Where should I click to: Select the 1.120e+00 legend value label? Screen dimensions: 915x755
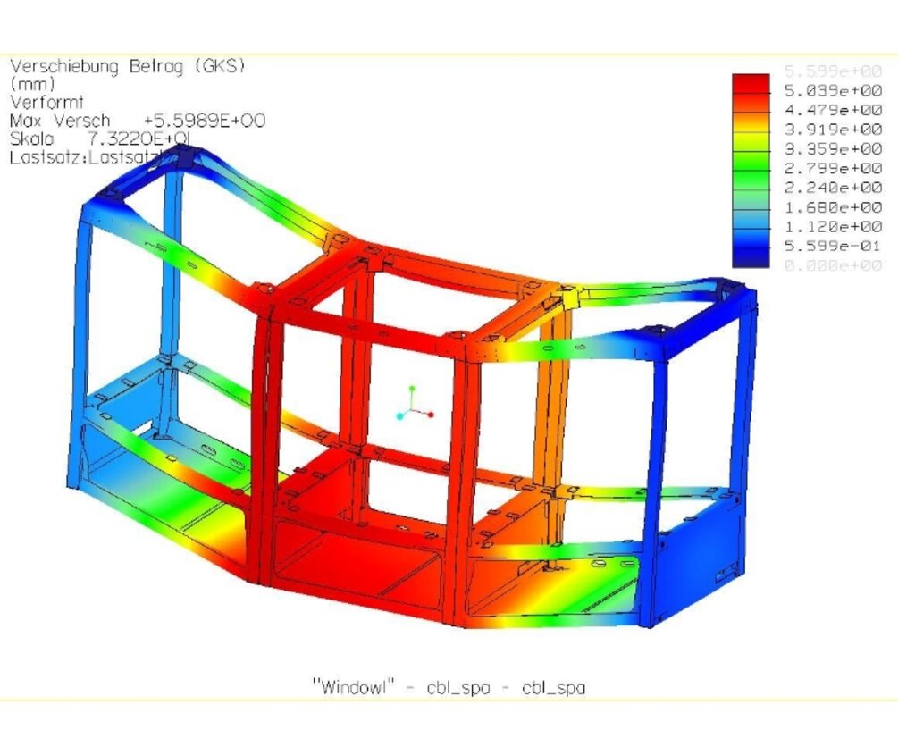(833, 226)
